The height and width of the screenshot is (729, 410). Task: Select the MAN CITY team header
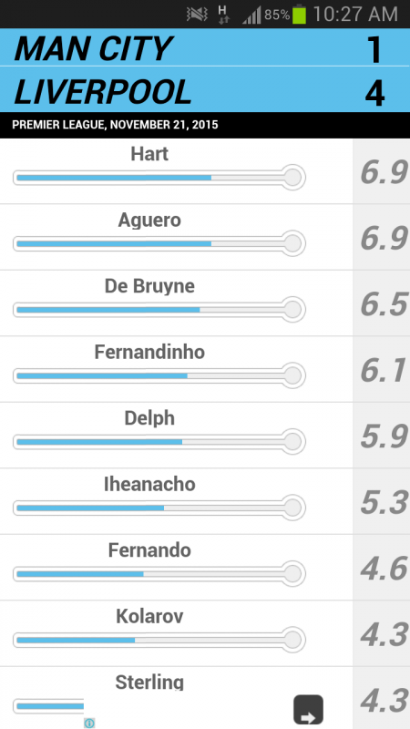[205, 47]
